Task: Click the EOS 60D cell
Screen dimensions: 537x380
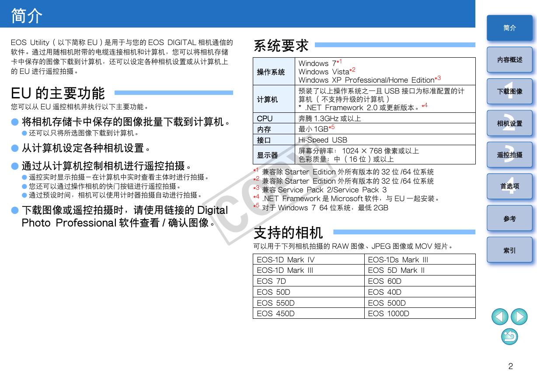Action: (420, 281)
